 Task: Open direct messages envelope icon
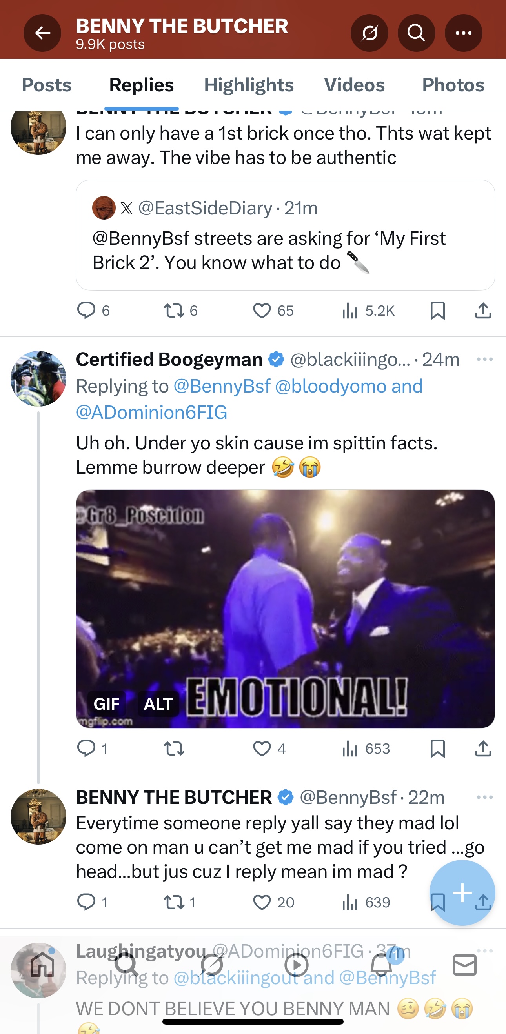click(465, 965)
